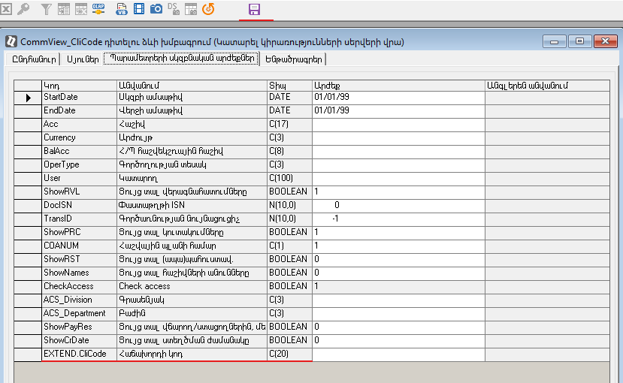
Task: Switch to the Ընդհանուր tab
Action: point(34,59)
